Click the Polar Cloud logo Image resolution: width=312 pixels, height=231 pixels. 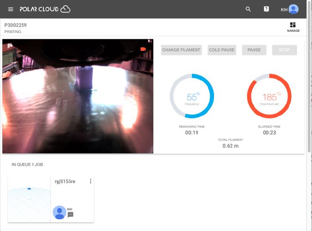click(x=45, y=9)
